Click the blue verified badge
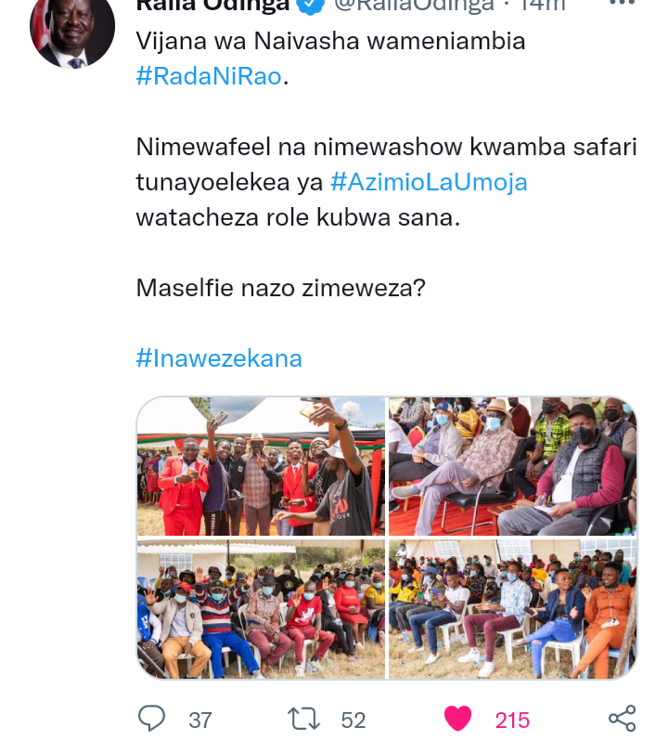This screenshot has height=753, width=668. 311,6
